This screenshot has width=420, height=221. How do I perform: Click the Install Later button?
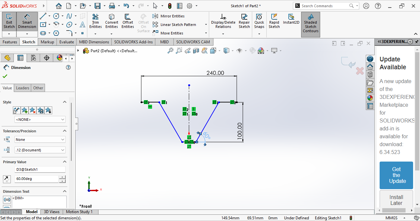(x=396, y=200)
